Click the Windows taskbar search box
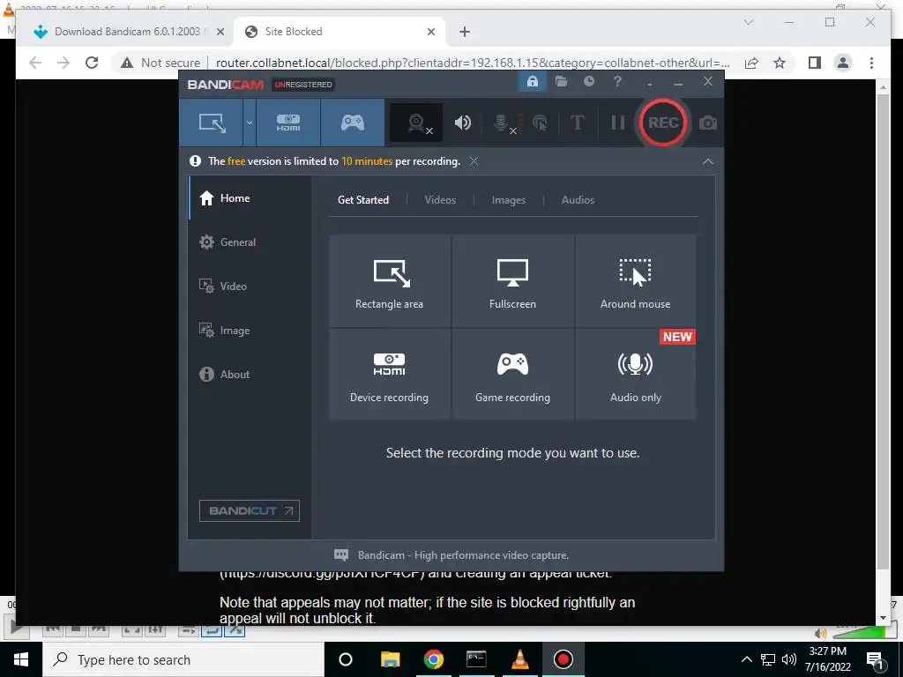The width and height of the screenshot is (903, 677). pos(183,659)
